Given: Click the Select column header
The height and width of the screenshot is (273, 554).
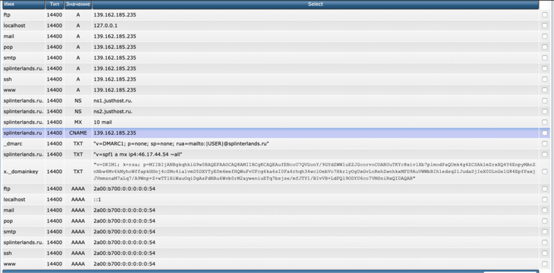Looking at the screenshot, I should point(315,4).
